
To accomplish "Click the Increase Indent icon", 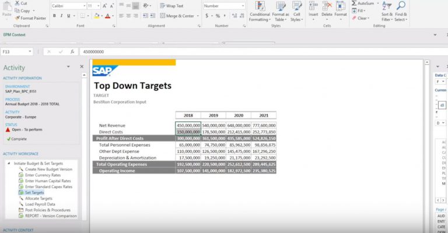I will pyautogui.click(x=153, y=16).
